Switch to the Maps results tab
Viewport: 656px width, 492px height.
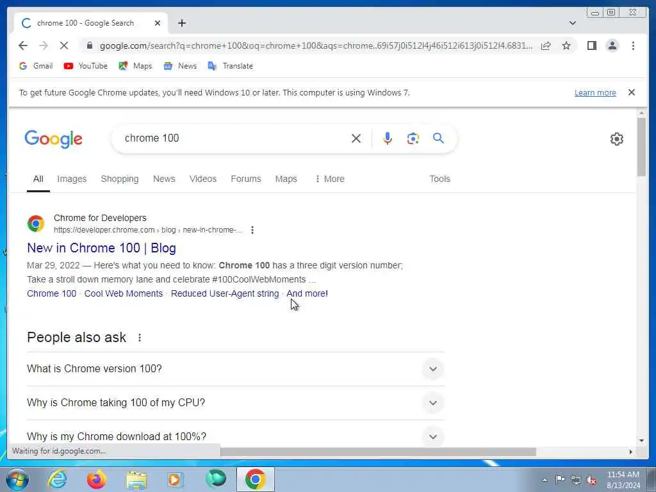(x=286, y=179)
